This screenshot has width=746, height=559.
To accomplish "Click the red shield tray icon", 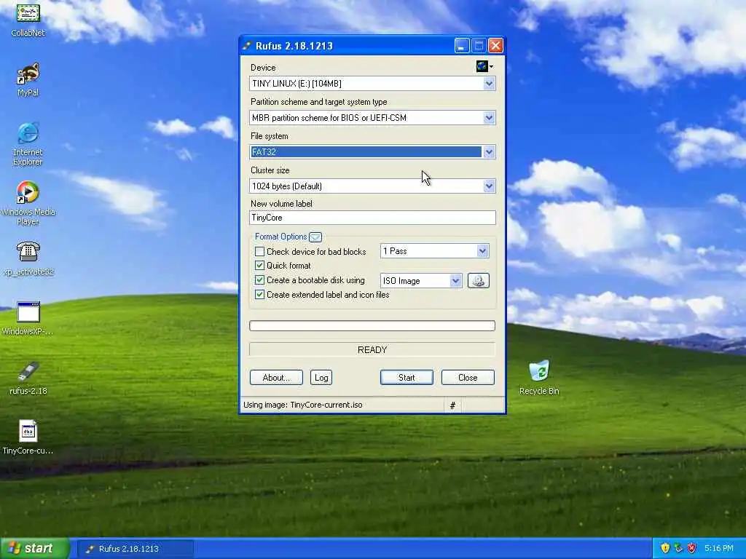I will point(691,548).
